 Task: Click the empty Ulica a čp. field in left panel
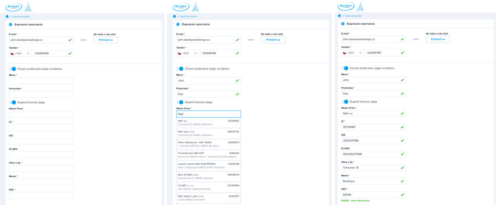tap(41, 168)
